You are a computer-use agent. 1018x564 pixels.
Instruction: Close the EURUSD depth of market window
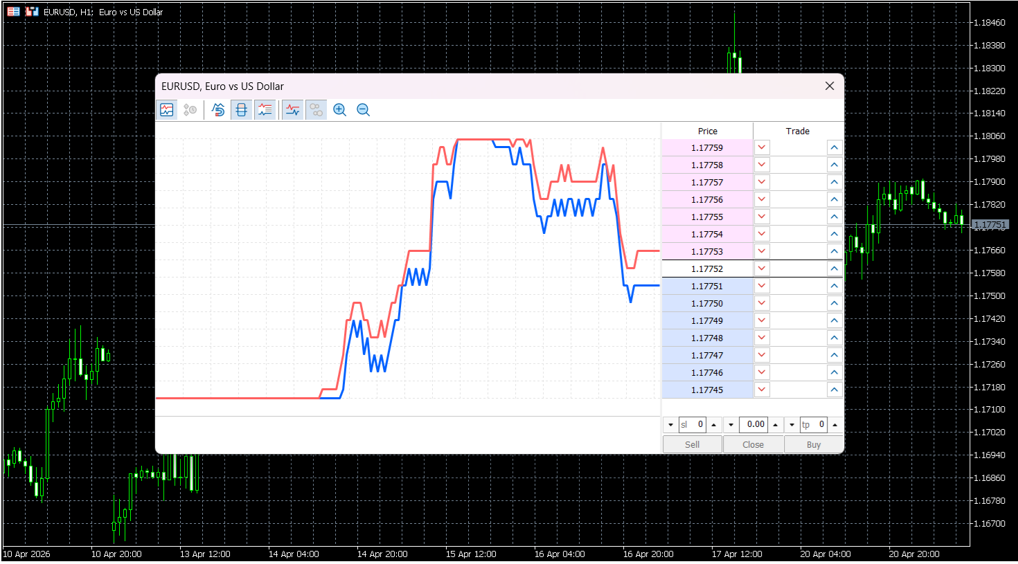[x=830, y=86]
